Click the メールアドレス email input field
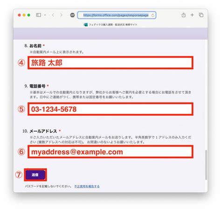The height and width of the screenshot is (210, 221). (x=110, y=152)
